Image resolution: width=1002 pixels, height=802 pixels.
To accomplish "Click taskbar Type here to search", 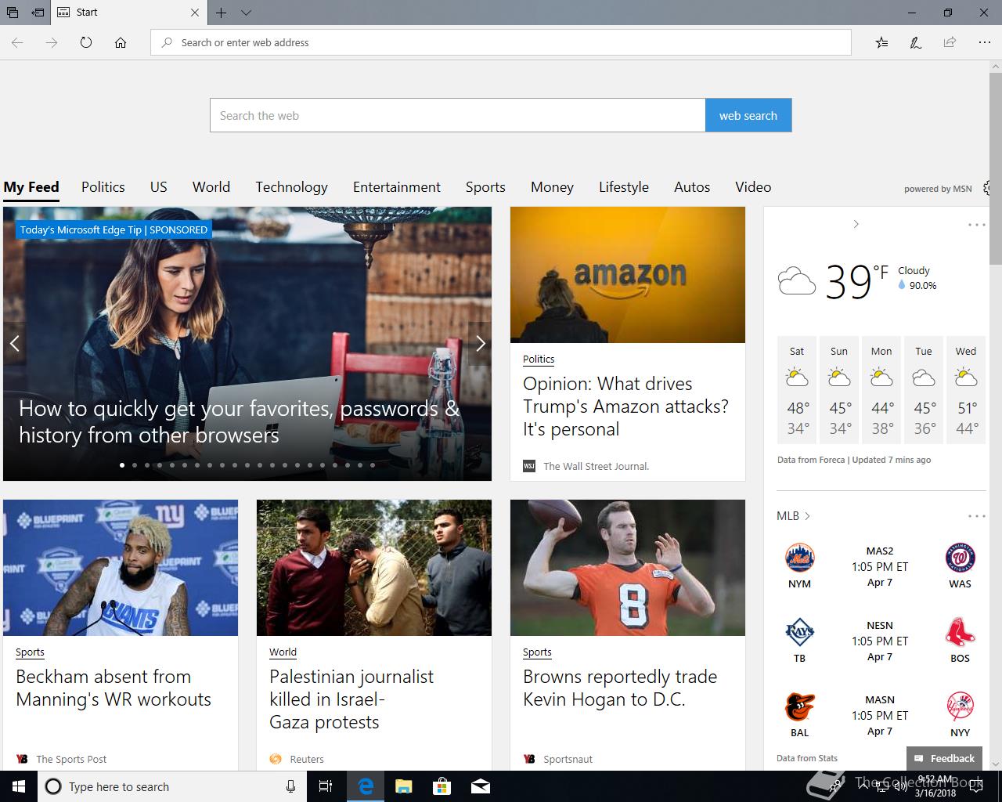I will coord(172,786).
